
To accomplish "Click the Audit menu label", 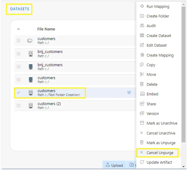I will tap(151, 26).
